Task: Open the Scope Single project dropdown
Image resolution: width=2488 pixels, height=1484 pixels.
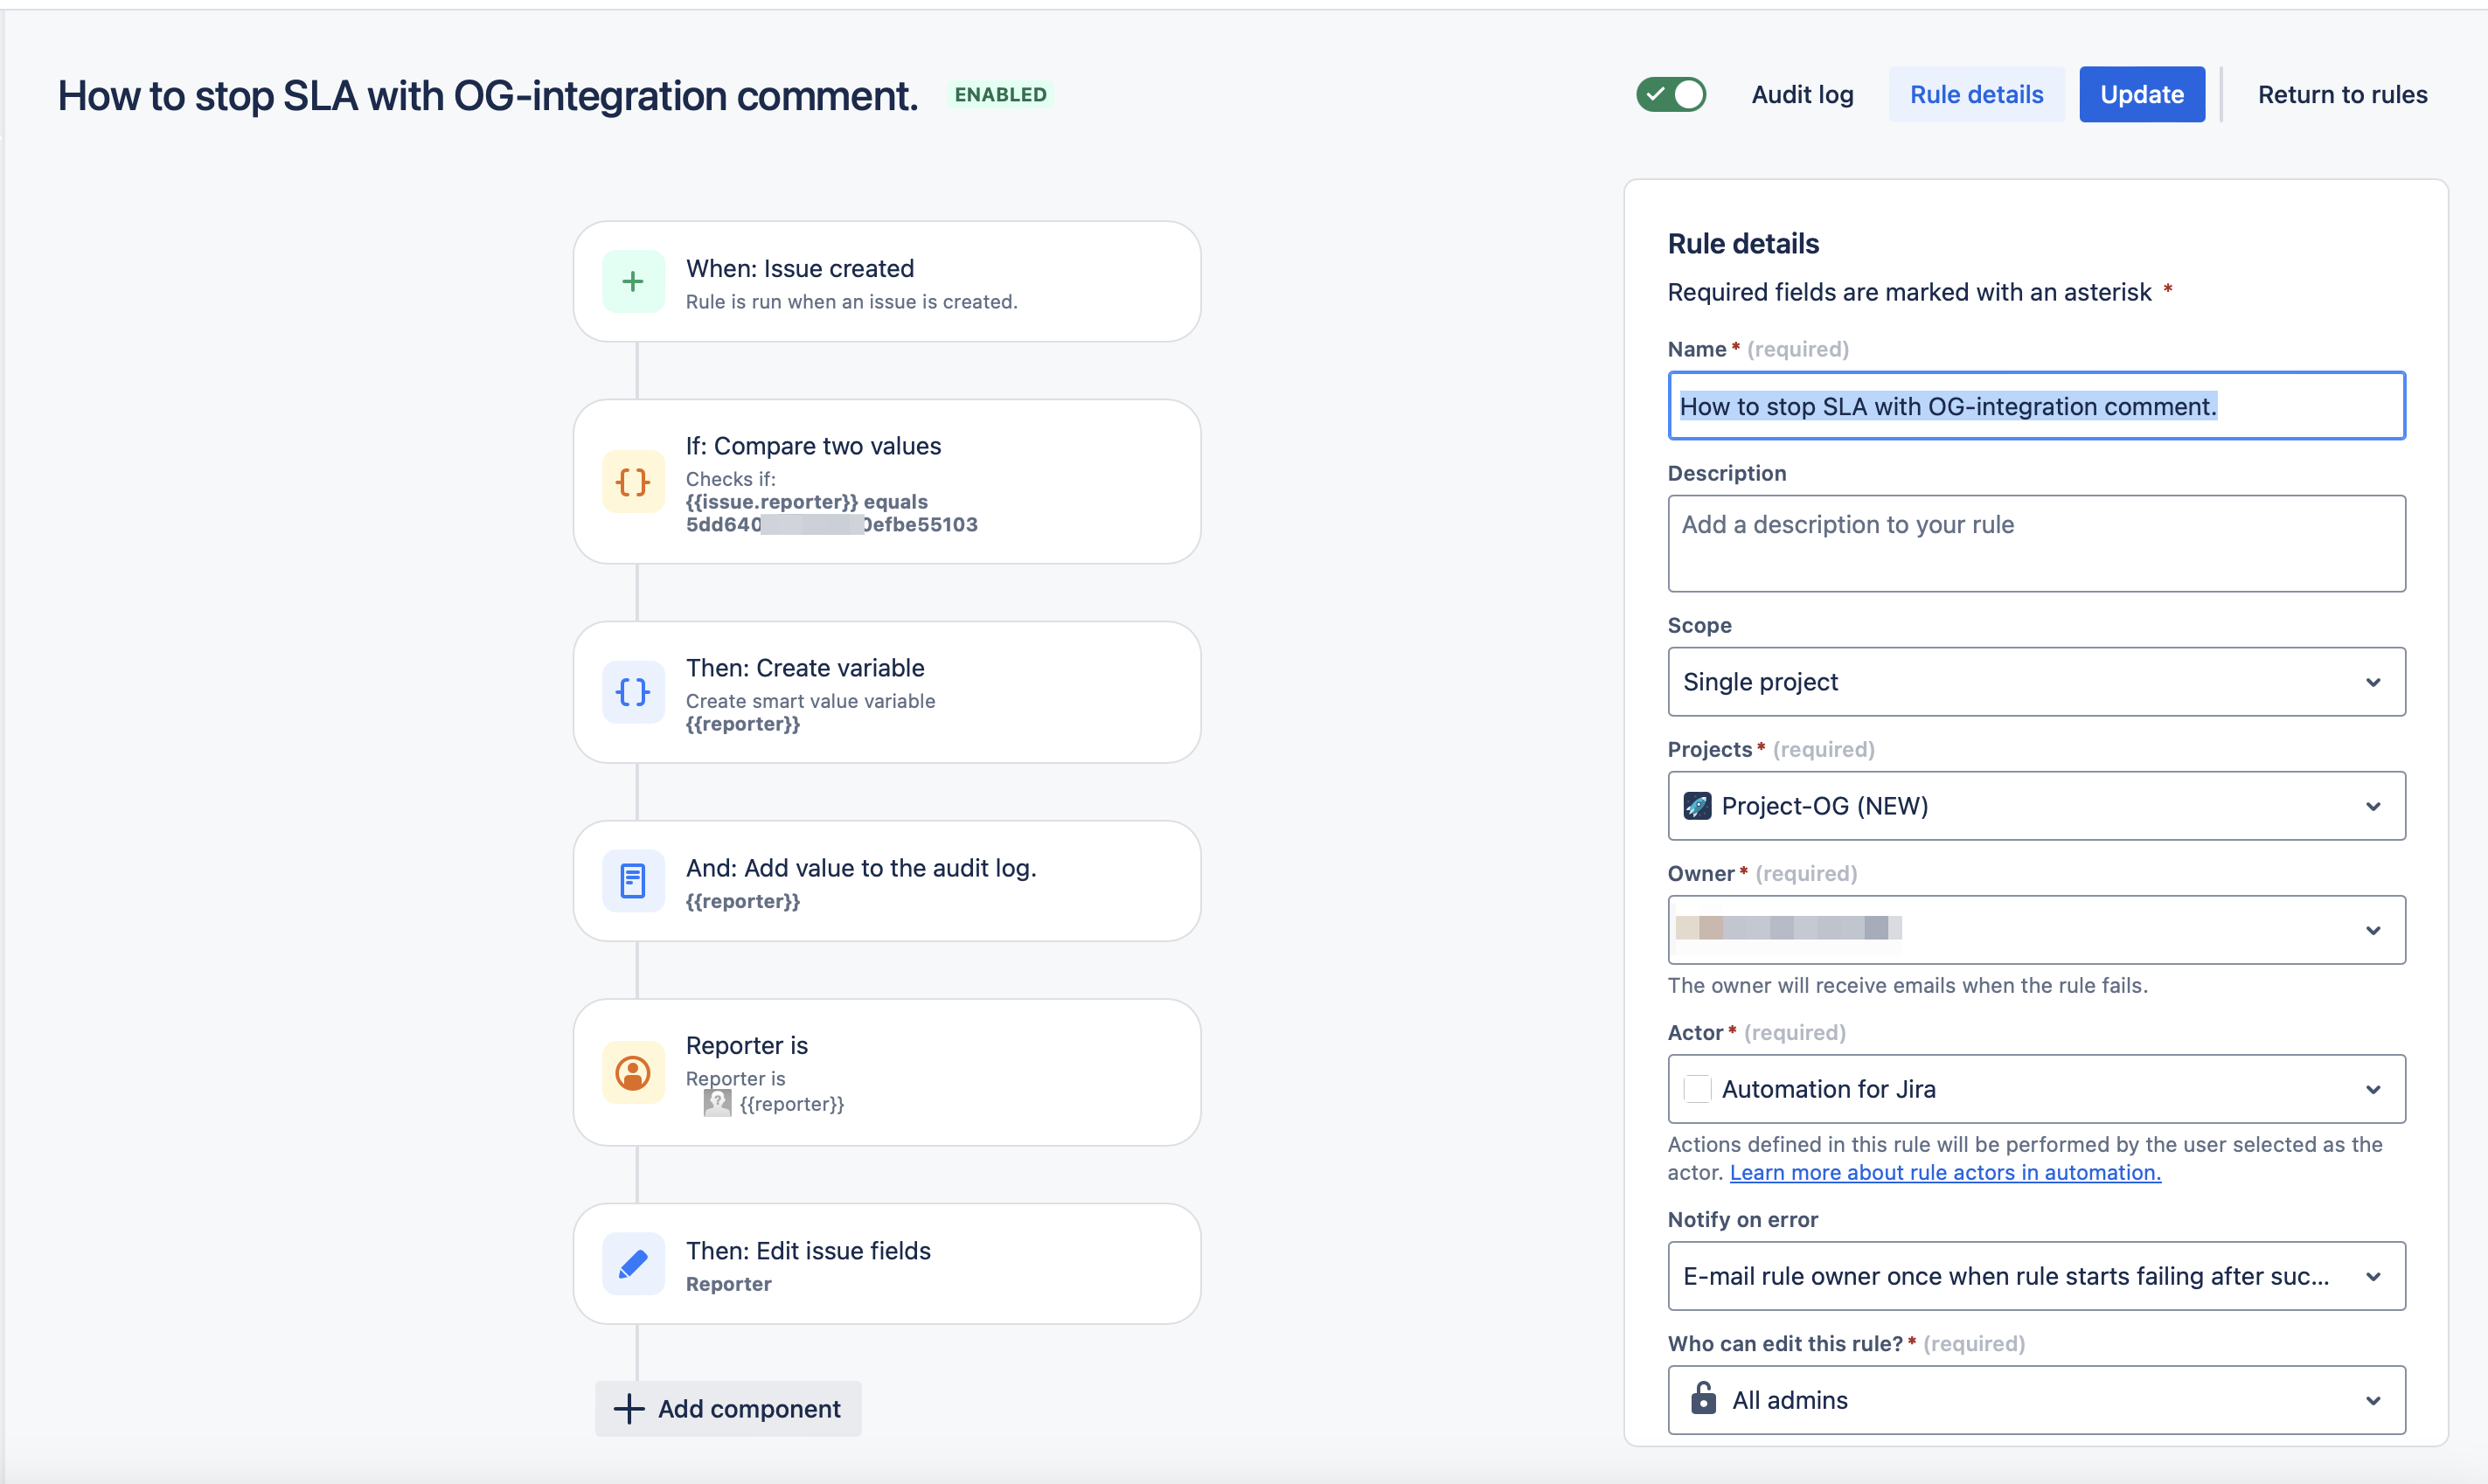Action: (x=2036, y=682)
